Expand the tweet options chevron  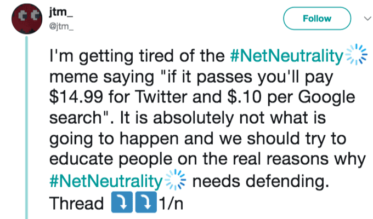tap(368, 19)
